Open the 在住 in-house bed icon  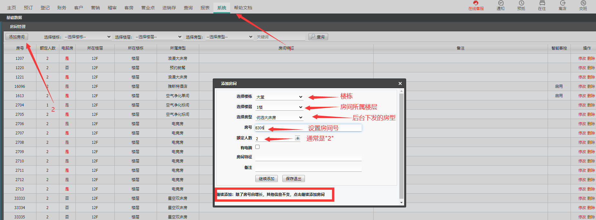542,3
